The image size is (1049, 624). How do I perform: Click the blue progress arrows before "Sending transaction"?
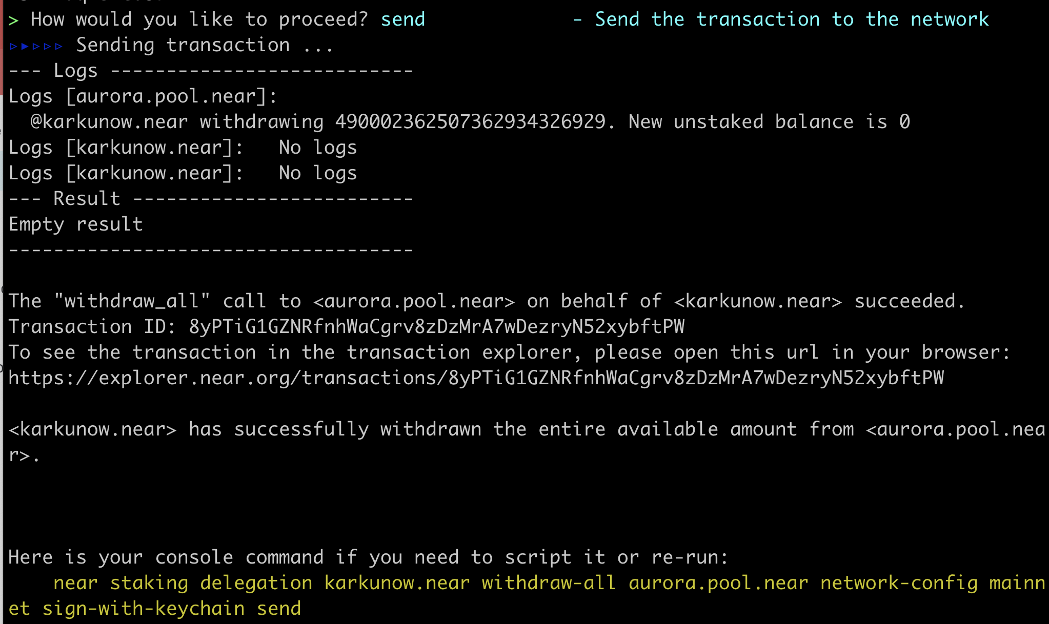click(36, 46)
